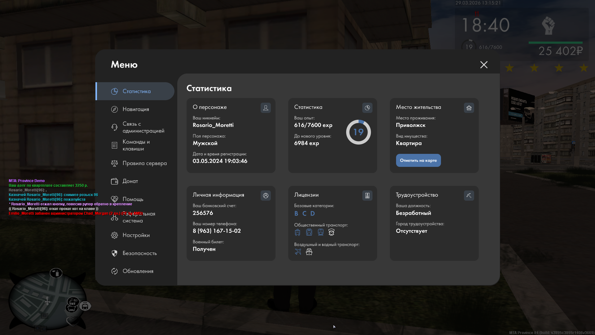The width and height of the screenshot is (595, 335).
Task: Open the Обновления section
Action: pos(138,271)
